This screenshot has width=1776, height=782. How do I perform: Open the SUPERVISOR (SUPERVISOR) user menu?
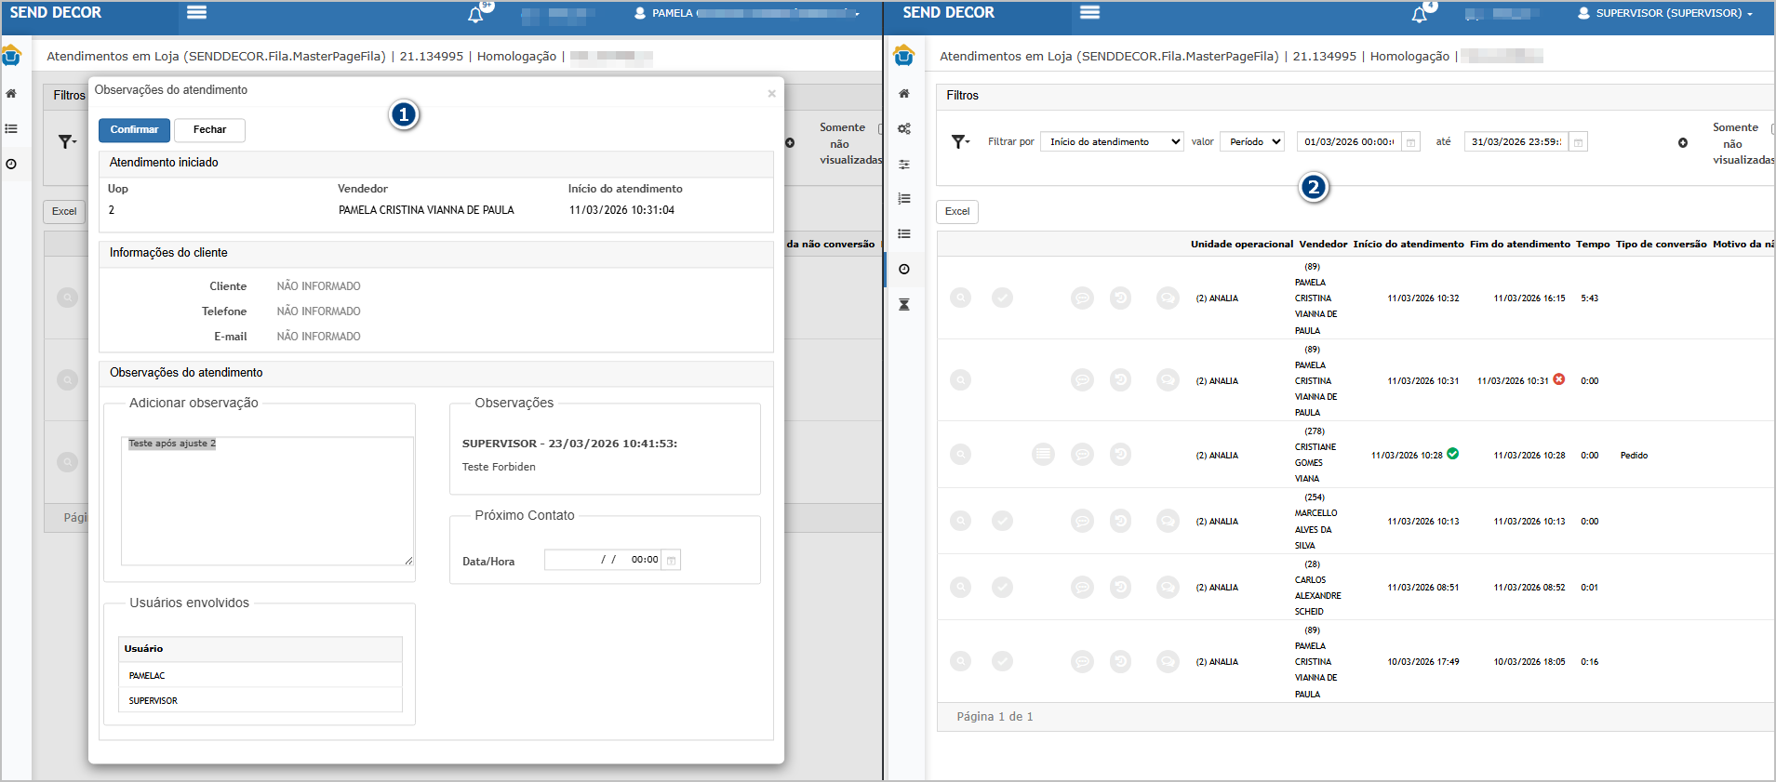click(1664, 14)
